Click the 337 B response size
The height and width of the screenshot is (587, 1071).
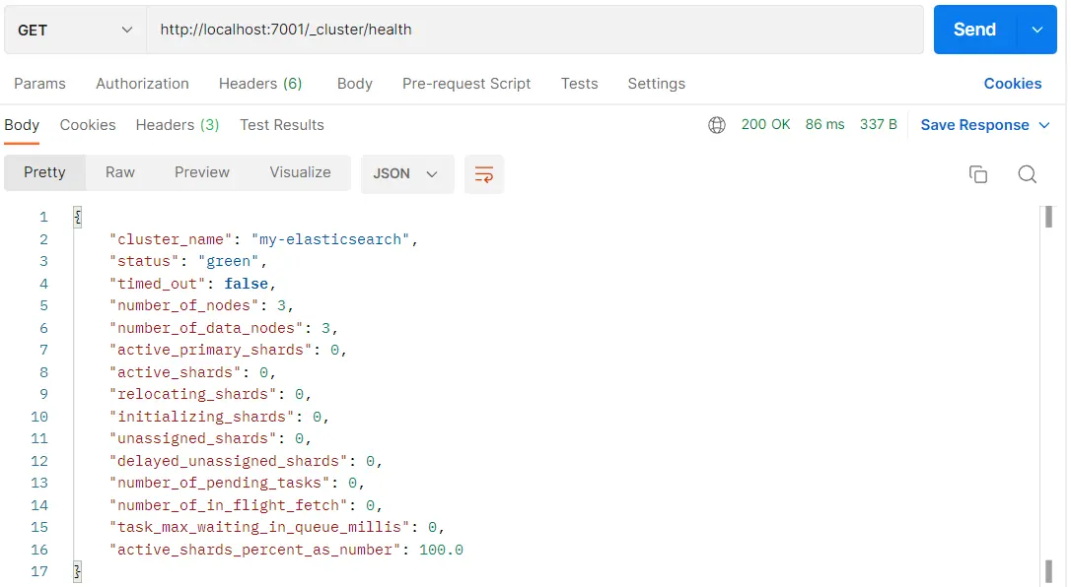[879, 125]
